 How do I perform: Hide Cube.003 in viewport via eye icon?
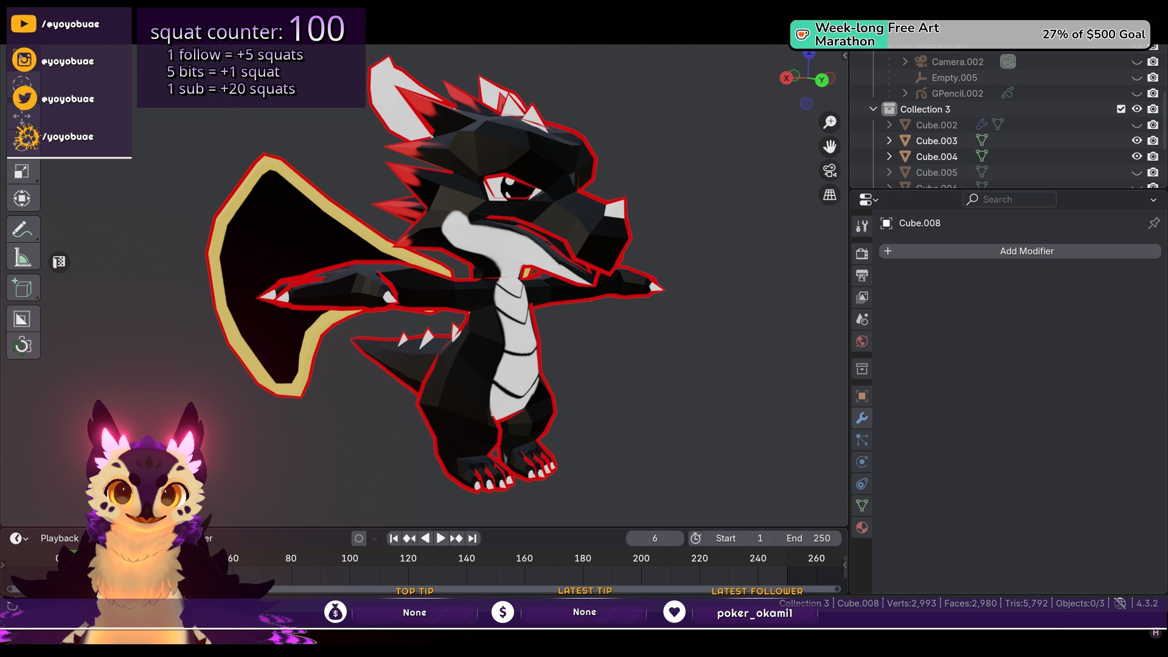click(x=1136, y=141)
